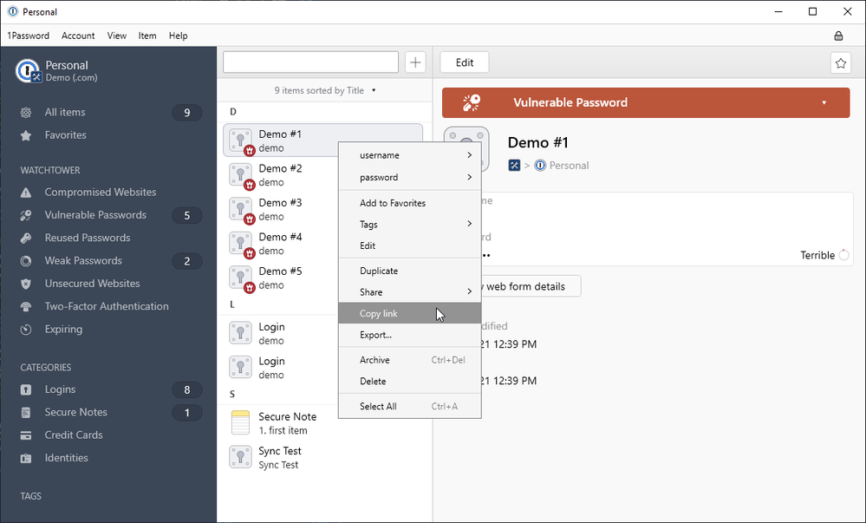Open the Personal vault link in breadcrumb
866x523 pixels.
tap(569, 166)
